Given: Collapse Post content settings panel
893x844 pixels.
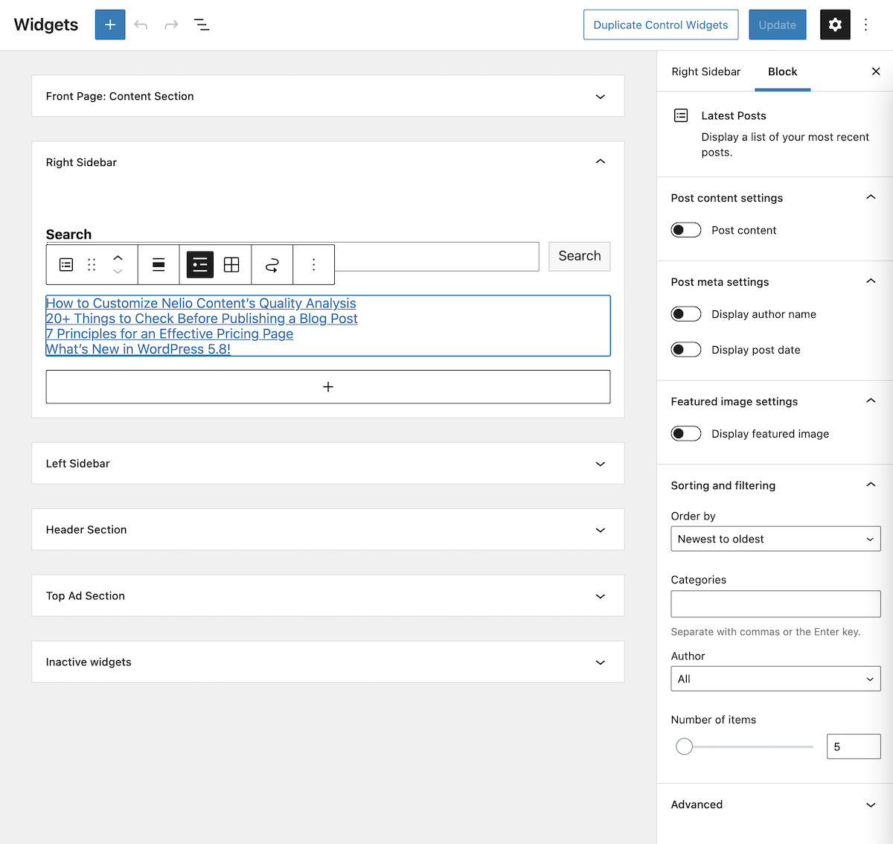Looking at the screenshot, I should [x=775, y=198].
